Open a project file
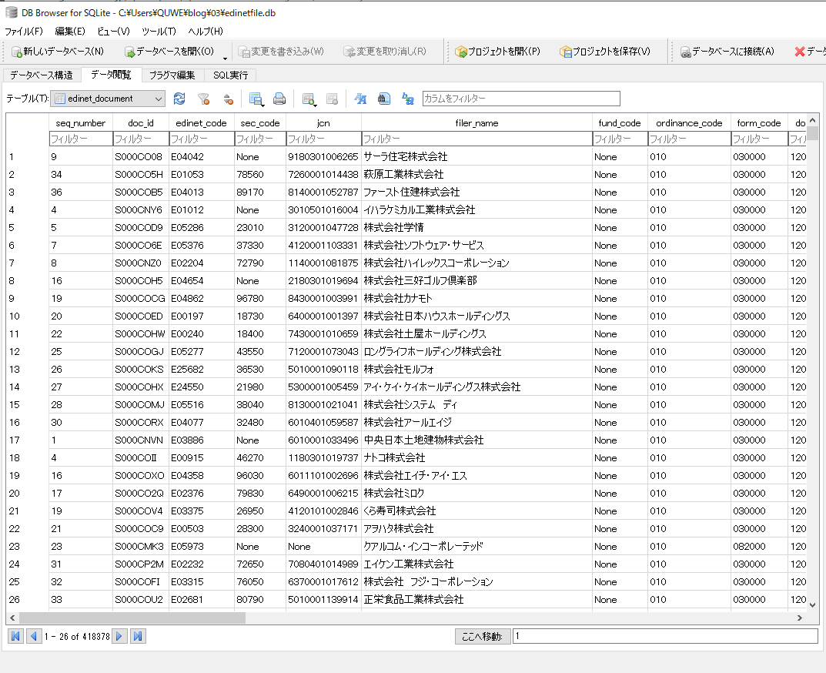The height and width of the screenshot is (673, 826). 497,52
